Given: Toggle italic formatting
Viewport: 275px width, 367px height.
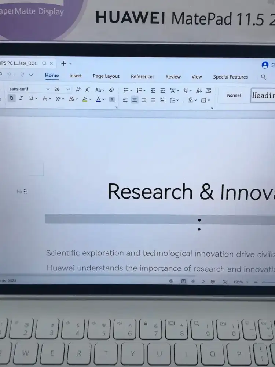Looking at the screenshot, I should click(21, 98).
